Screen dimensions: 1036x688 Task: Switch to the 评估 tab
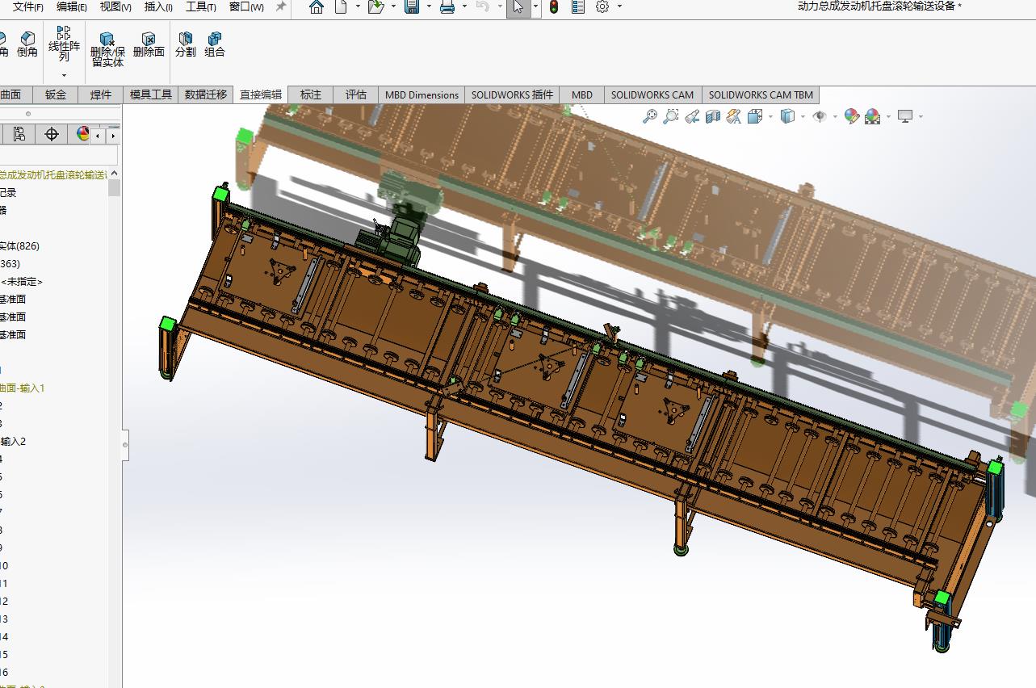356,94
